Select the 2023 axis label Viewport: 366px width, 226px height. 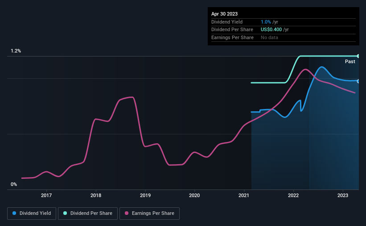pyautogui.click(x=343, y=195)
